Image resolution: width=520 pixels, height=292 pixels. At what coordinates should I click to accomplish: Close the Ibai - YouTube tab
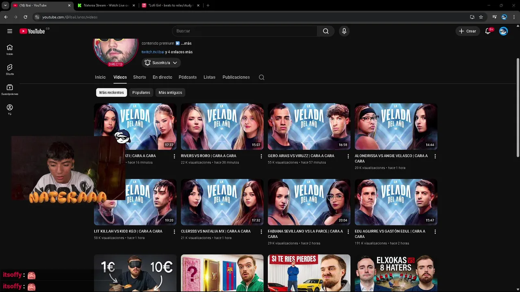tap(69, 5)
